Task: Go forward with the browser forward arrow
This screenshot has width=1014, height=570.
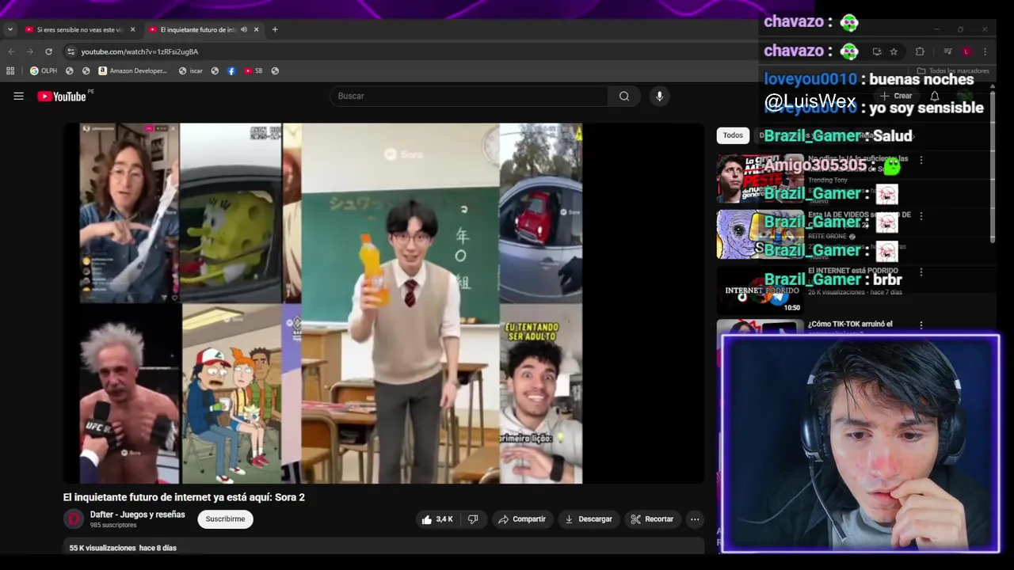Action: pyautogui.click(x=30, y=51)
